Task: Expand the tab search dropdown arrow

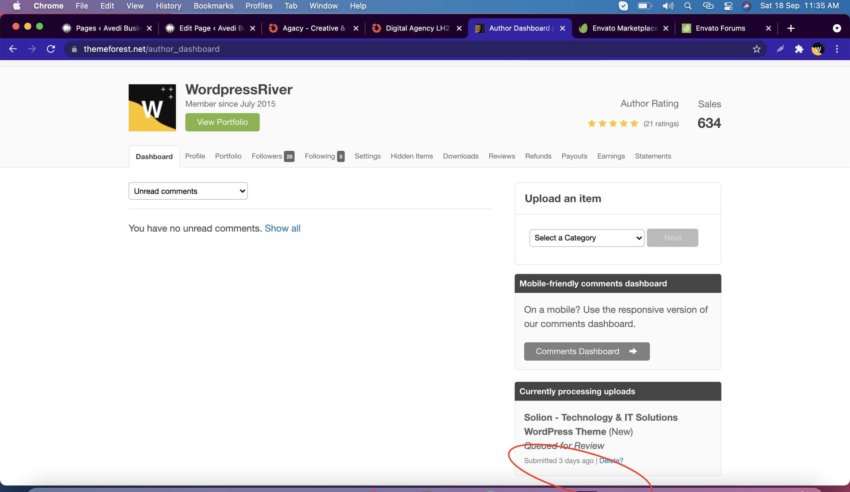Action: click(x=837, y=28)
